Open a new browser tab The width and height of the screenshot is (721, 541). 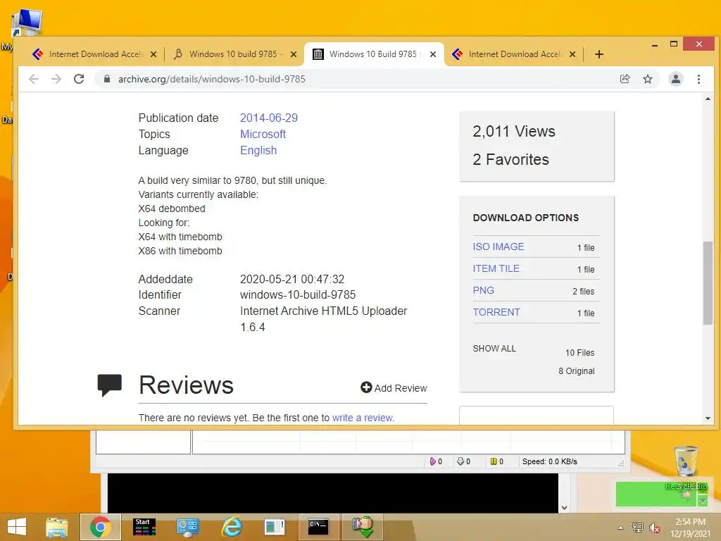(598, 54)
